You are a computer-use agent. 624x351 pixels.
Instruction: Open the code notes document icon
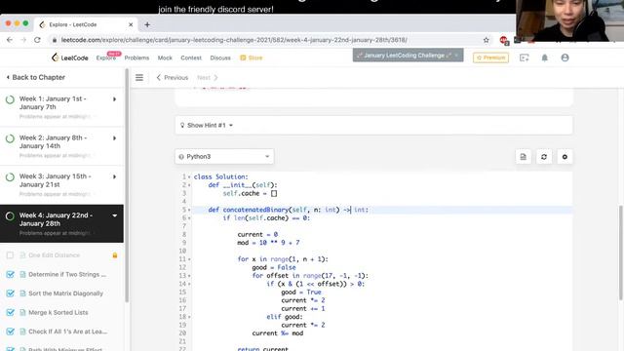pyautogui.click(x=524, y=157)
